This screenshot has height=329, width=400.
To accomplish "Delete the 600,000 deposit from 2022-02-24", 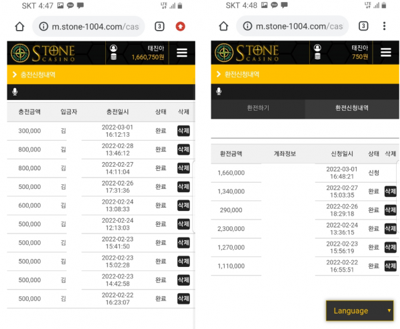I will [183, 206].
